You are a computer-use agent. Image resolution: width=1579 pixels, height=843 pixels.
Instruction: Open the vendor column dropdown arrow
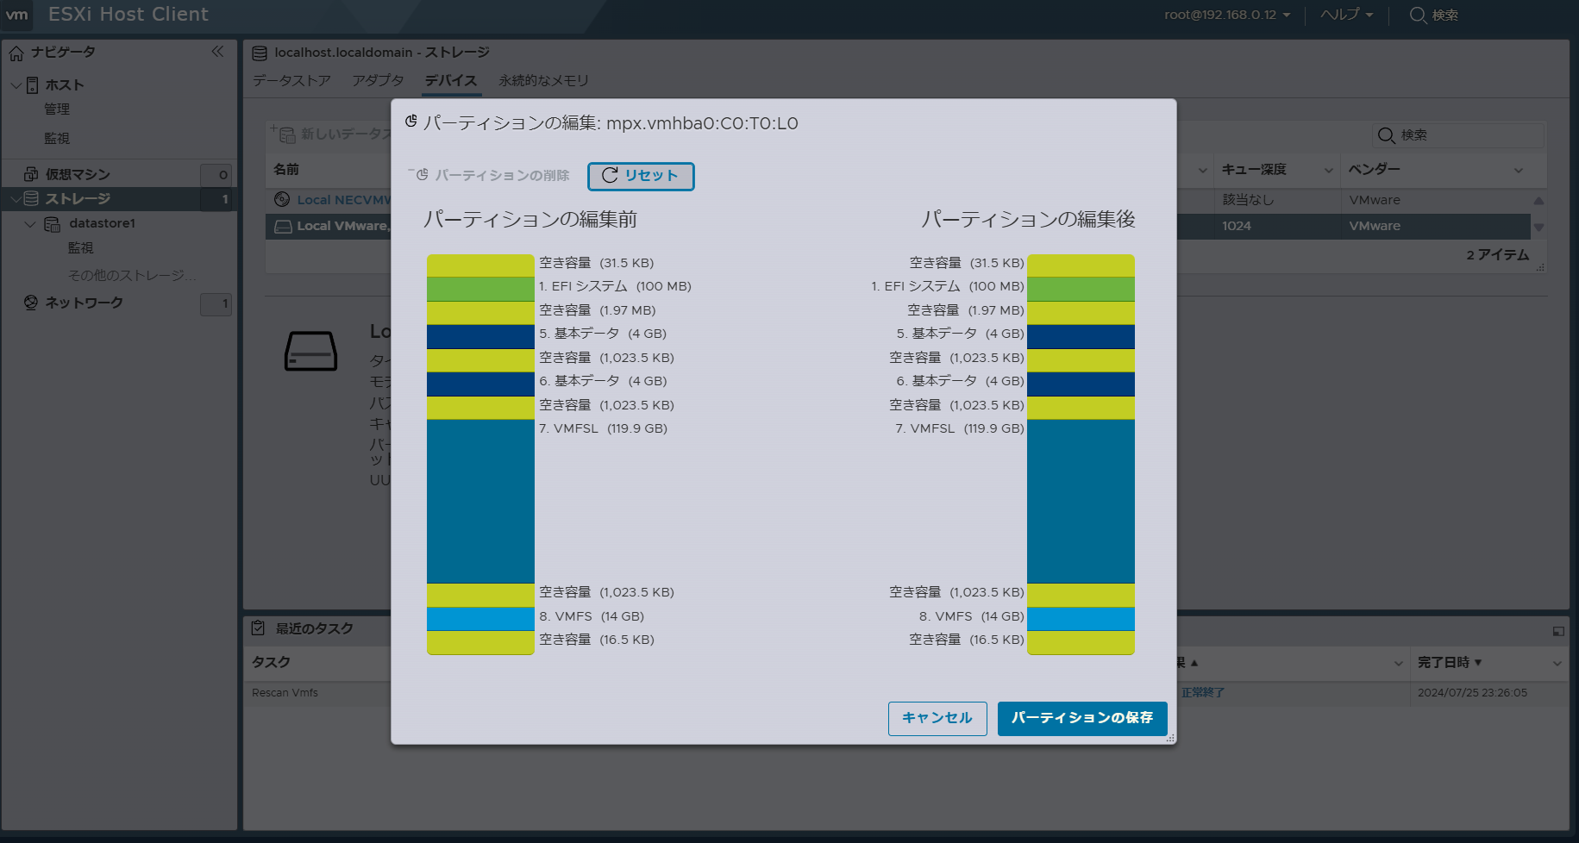coord(1518,171)
